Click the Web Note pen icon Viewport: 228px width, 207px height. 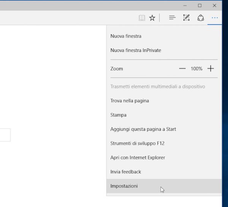pos(186,18)
